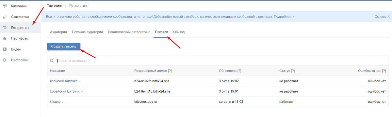Click green работает status
This screenshot has width=392, height=117.
286,102
